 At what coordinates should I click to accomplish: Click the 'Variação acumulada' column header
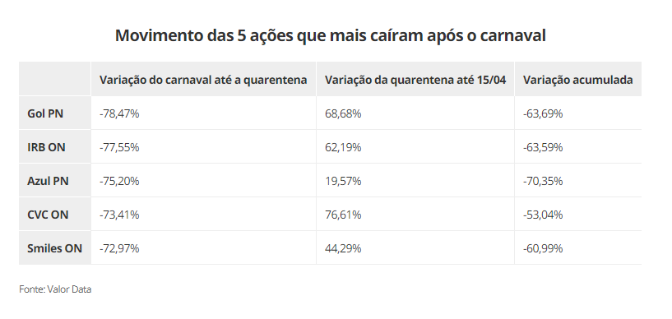(x=577, y=80)
